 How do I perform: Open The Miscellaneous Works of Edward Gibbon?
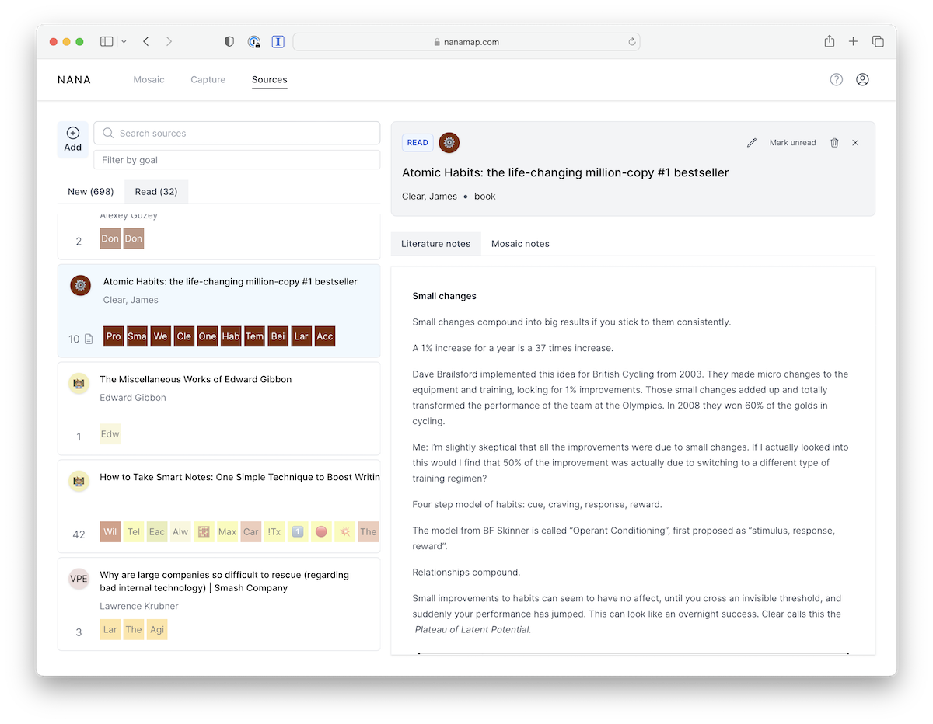[196, 380]
